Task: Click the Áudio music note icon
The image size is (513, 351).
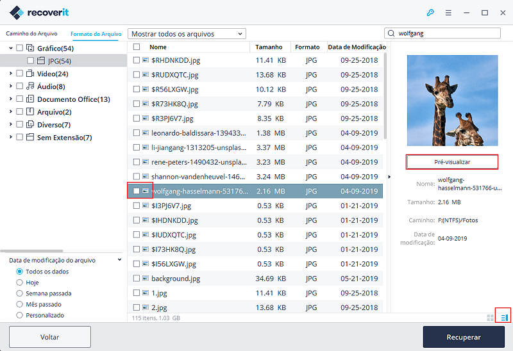Action: pos(30,86)
